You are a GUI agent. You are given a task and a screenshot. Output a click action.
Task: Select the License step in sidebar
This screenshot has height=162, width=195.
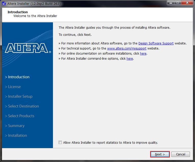pos(13,87)
